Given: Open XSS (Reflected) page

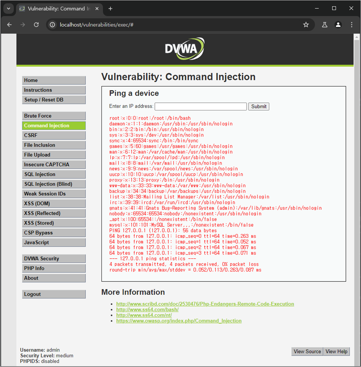Looking at the screenshot, I should [x=54, y=213].
